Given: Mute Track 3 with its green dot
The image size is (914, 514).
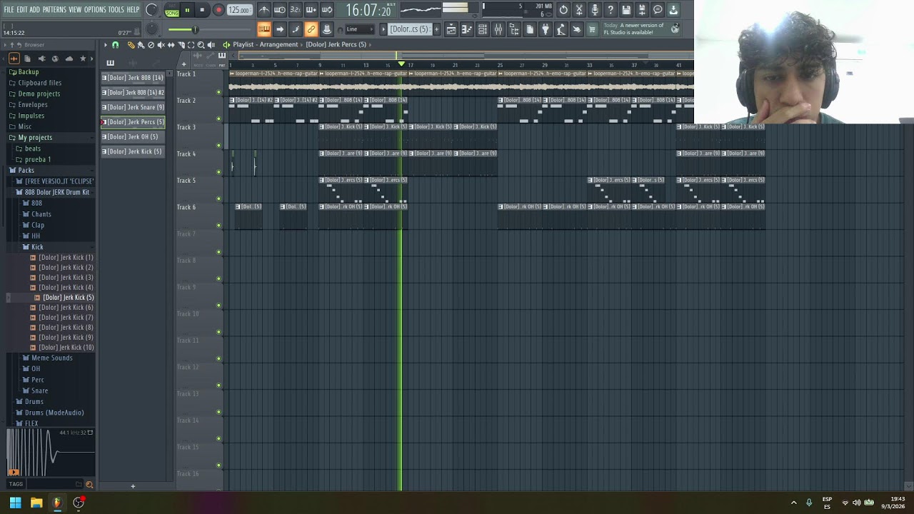Looking at the screenshot, I should click(x=219, y=145).
